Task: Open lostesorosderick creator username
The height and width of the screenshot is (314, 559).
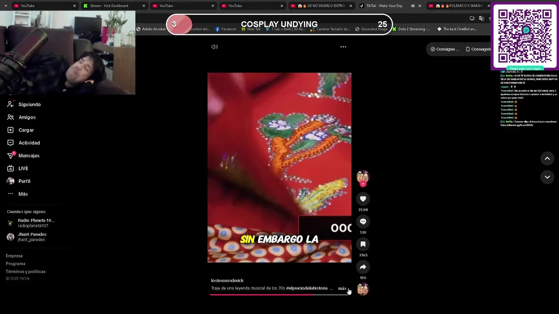Action: 227,280
